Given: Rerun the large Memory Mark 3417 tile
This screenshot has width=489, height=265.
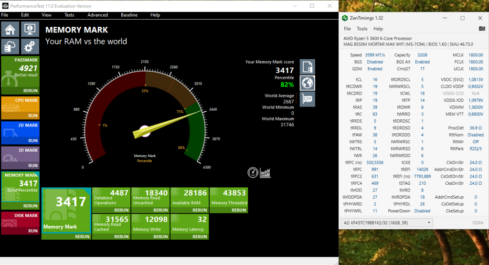Looking at the screenshot, I should (x=82, y=237).
